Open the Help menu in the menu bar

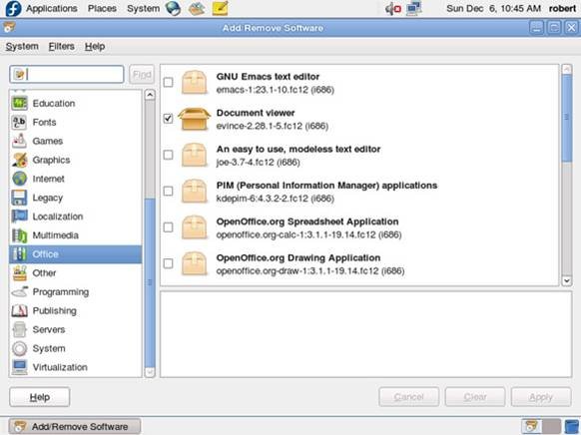pos(95,46)
